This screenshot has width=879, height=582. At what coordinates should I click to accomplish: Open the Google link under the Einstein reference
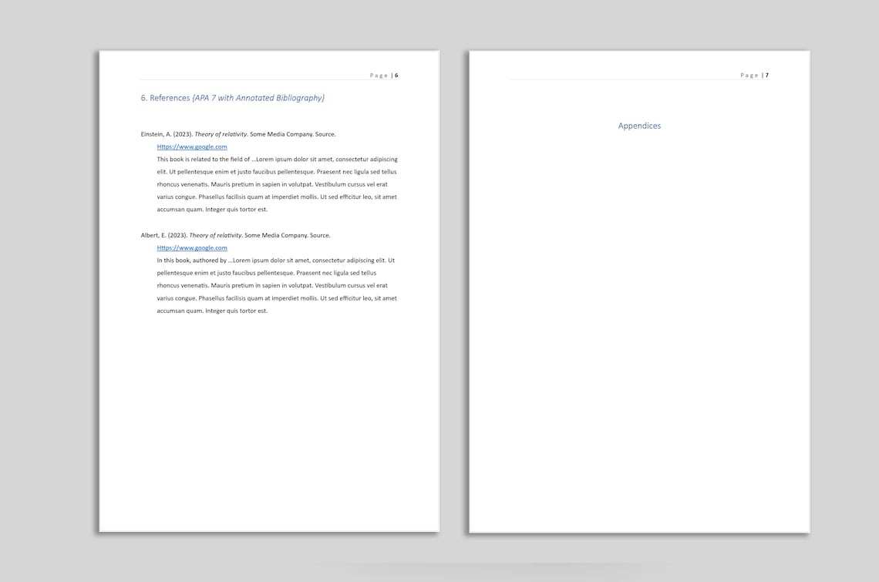click(x=191, y=146)
